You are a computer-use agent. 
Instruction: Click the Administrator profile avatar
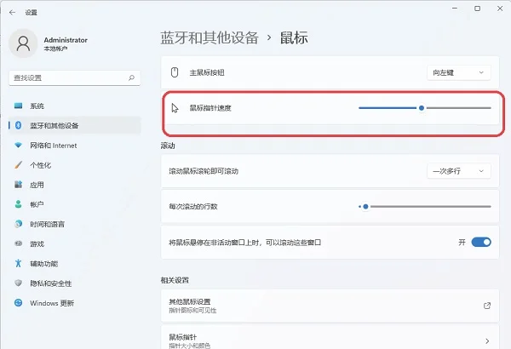click(23, 43)
